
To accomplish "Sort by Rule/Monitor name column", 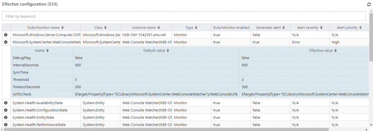I will coord(46,28).
